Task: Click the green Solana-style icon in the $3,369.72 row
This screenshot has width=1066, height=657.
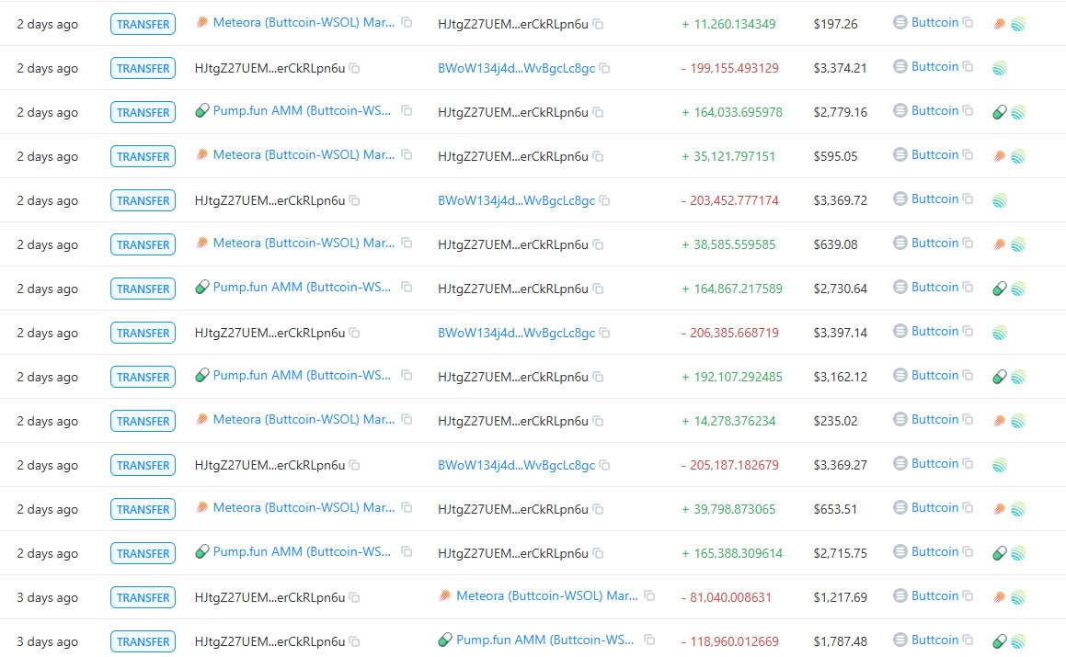Action: click(x=1000, y=200)
